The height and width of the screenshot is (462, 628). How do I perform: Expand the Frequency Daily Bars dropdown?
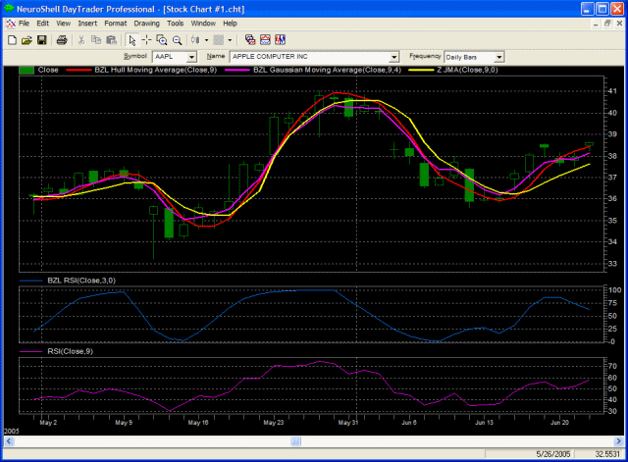[498, 57]
